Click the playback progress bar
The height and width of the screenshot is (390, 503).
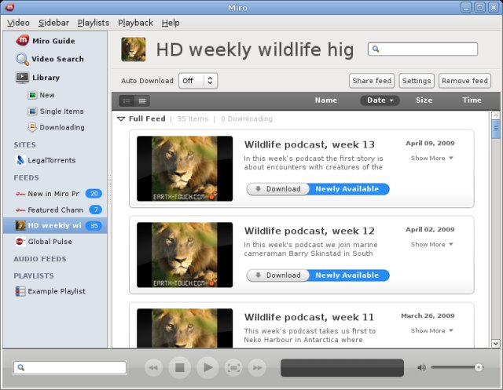click(342, 367)
